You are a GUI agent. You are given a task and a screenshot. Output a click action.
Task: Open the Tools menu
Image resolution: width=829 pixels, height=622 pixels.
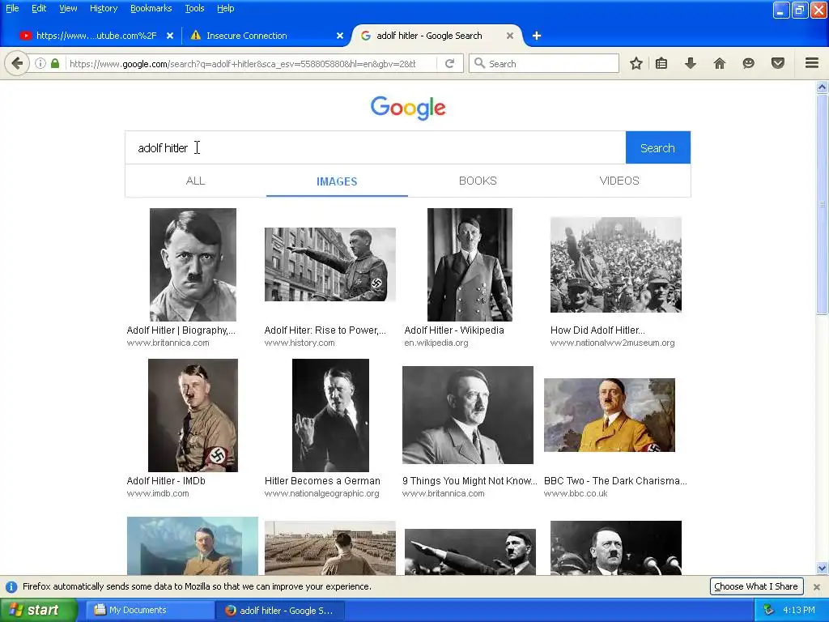(x=194, y=8)
